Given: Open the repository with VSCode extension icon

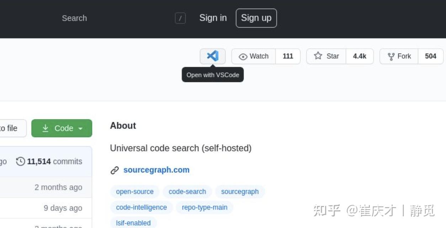Looking at the screenshot, I should click(212, 56).
